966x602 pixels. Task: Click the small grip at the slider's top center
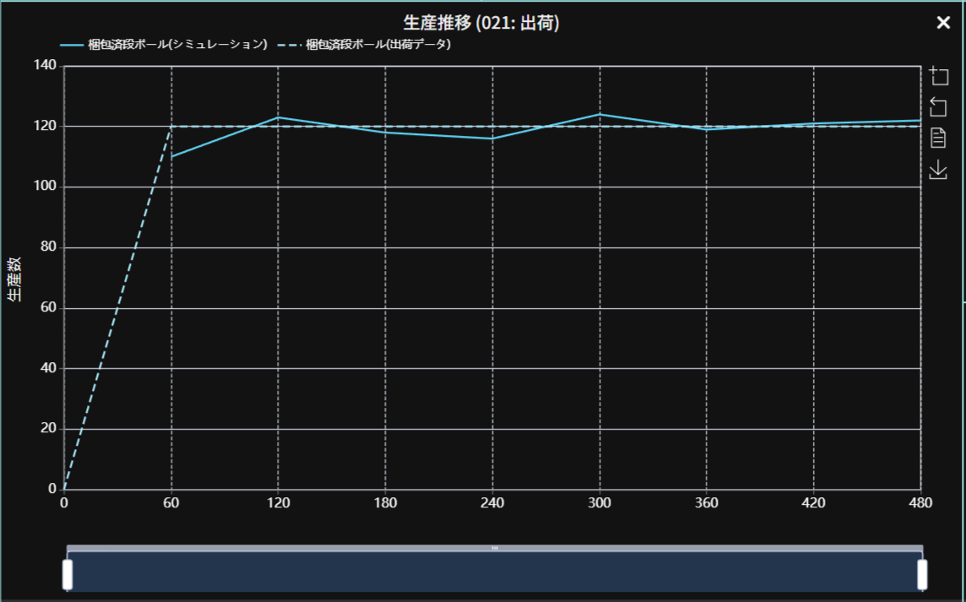[495, 548]
